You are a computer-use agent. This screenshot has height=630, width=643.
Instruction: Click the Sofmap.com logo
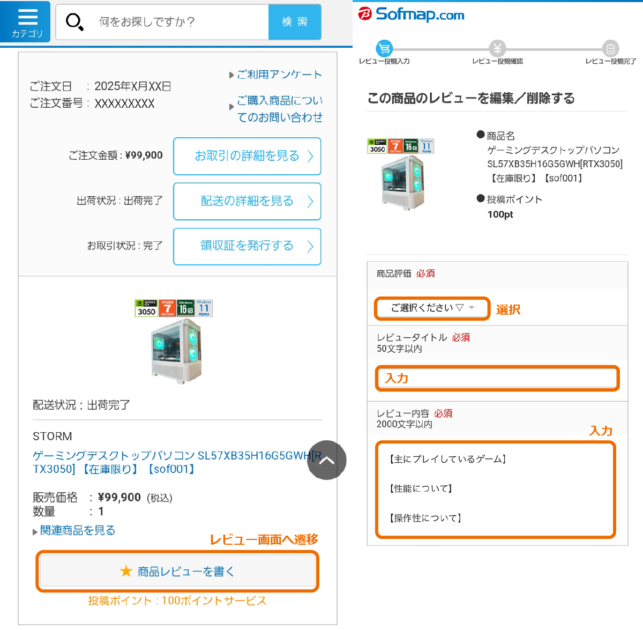412,14
